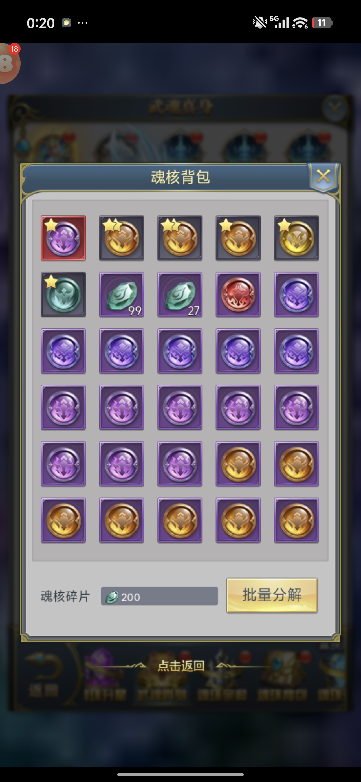This screenshot has width=361, height=782.
Task: Select blue-violet core right of red core
Action: [296, 295]
